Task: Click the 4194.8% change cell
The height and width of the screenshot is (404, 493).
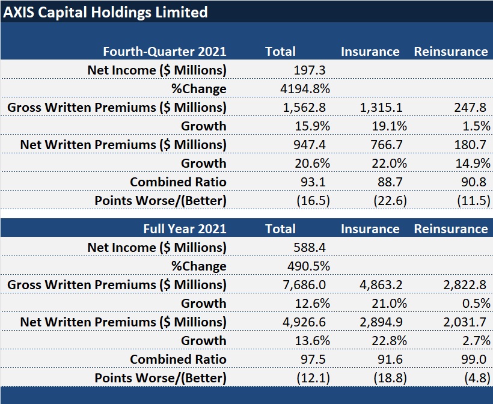Action: 305,89
